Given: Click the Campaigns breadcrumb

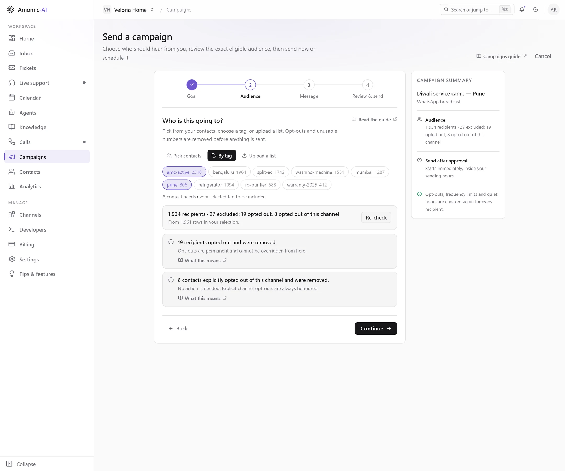Looking at the screenshot, I should click(179, 10).
